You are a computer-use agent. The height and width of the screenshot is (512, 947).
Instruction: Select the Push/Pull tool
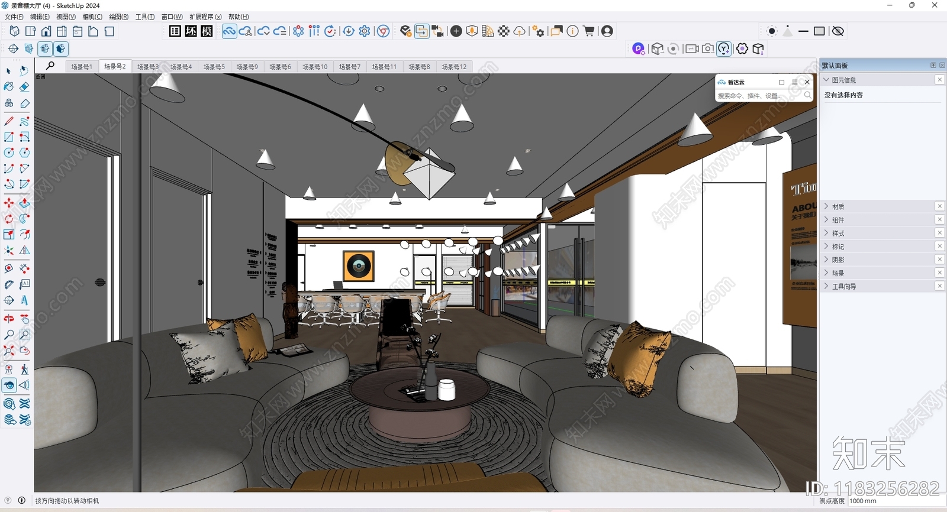[x=24, y=203]
